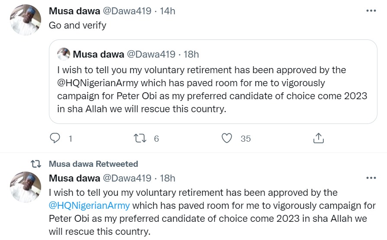
Task: Open the small avatar in the quoted tweet
Action: tap(64, 54)
